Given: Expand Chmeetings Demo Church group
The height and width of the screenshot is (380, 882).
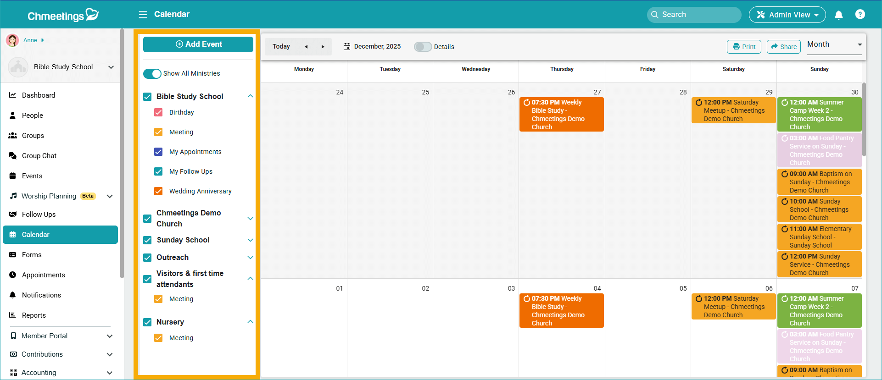Looking at the screenshot, I should pyautogui.click(x=250, y=219).
